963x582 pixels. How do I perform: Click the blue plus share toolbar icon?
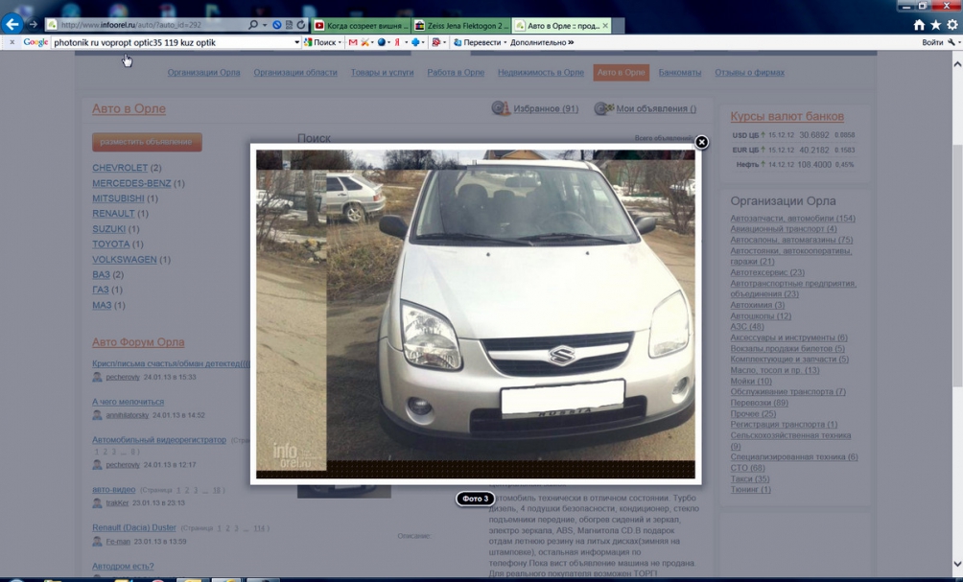[415, 42]
